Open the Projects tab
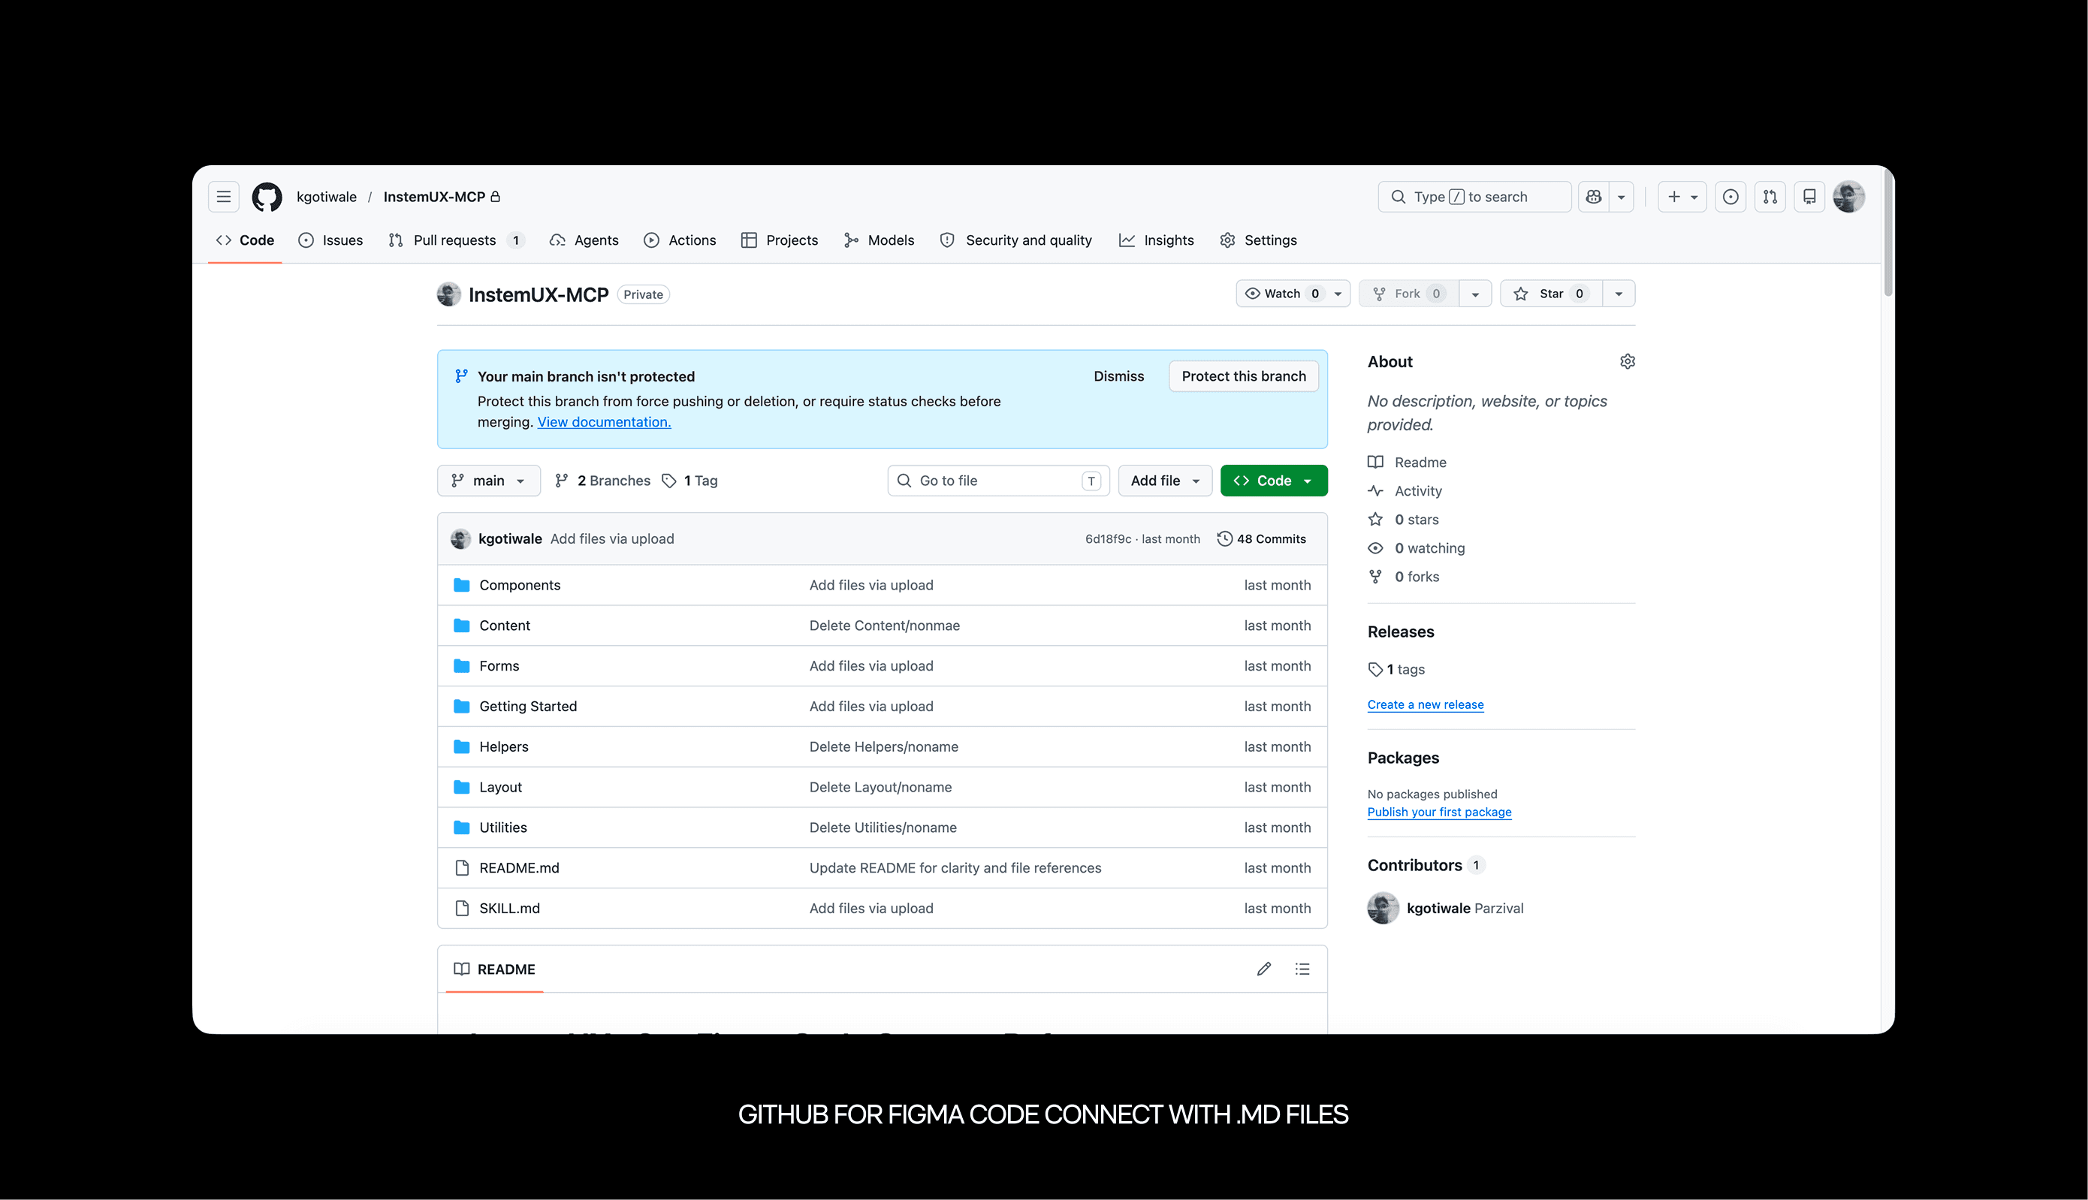Viewport: 2088px width, 1200px height. coord(780,240)
